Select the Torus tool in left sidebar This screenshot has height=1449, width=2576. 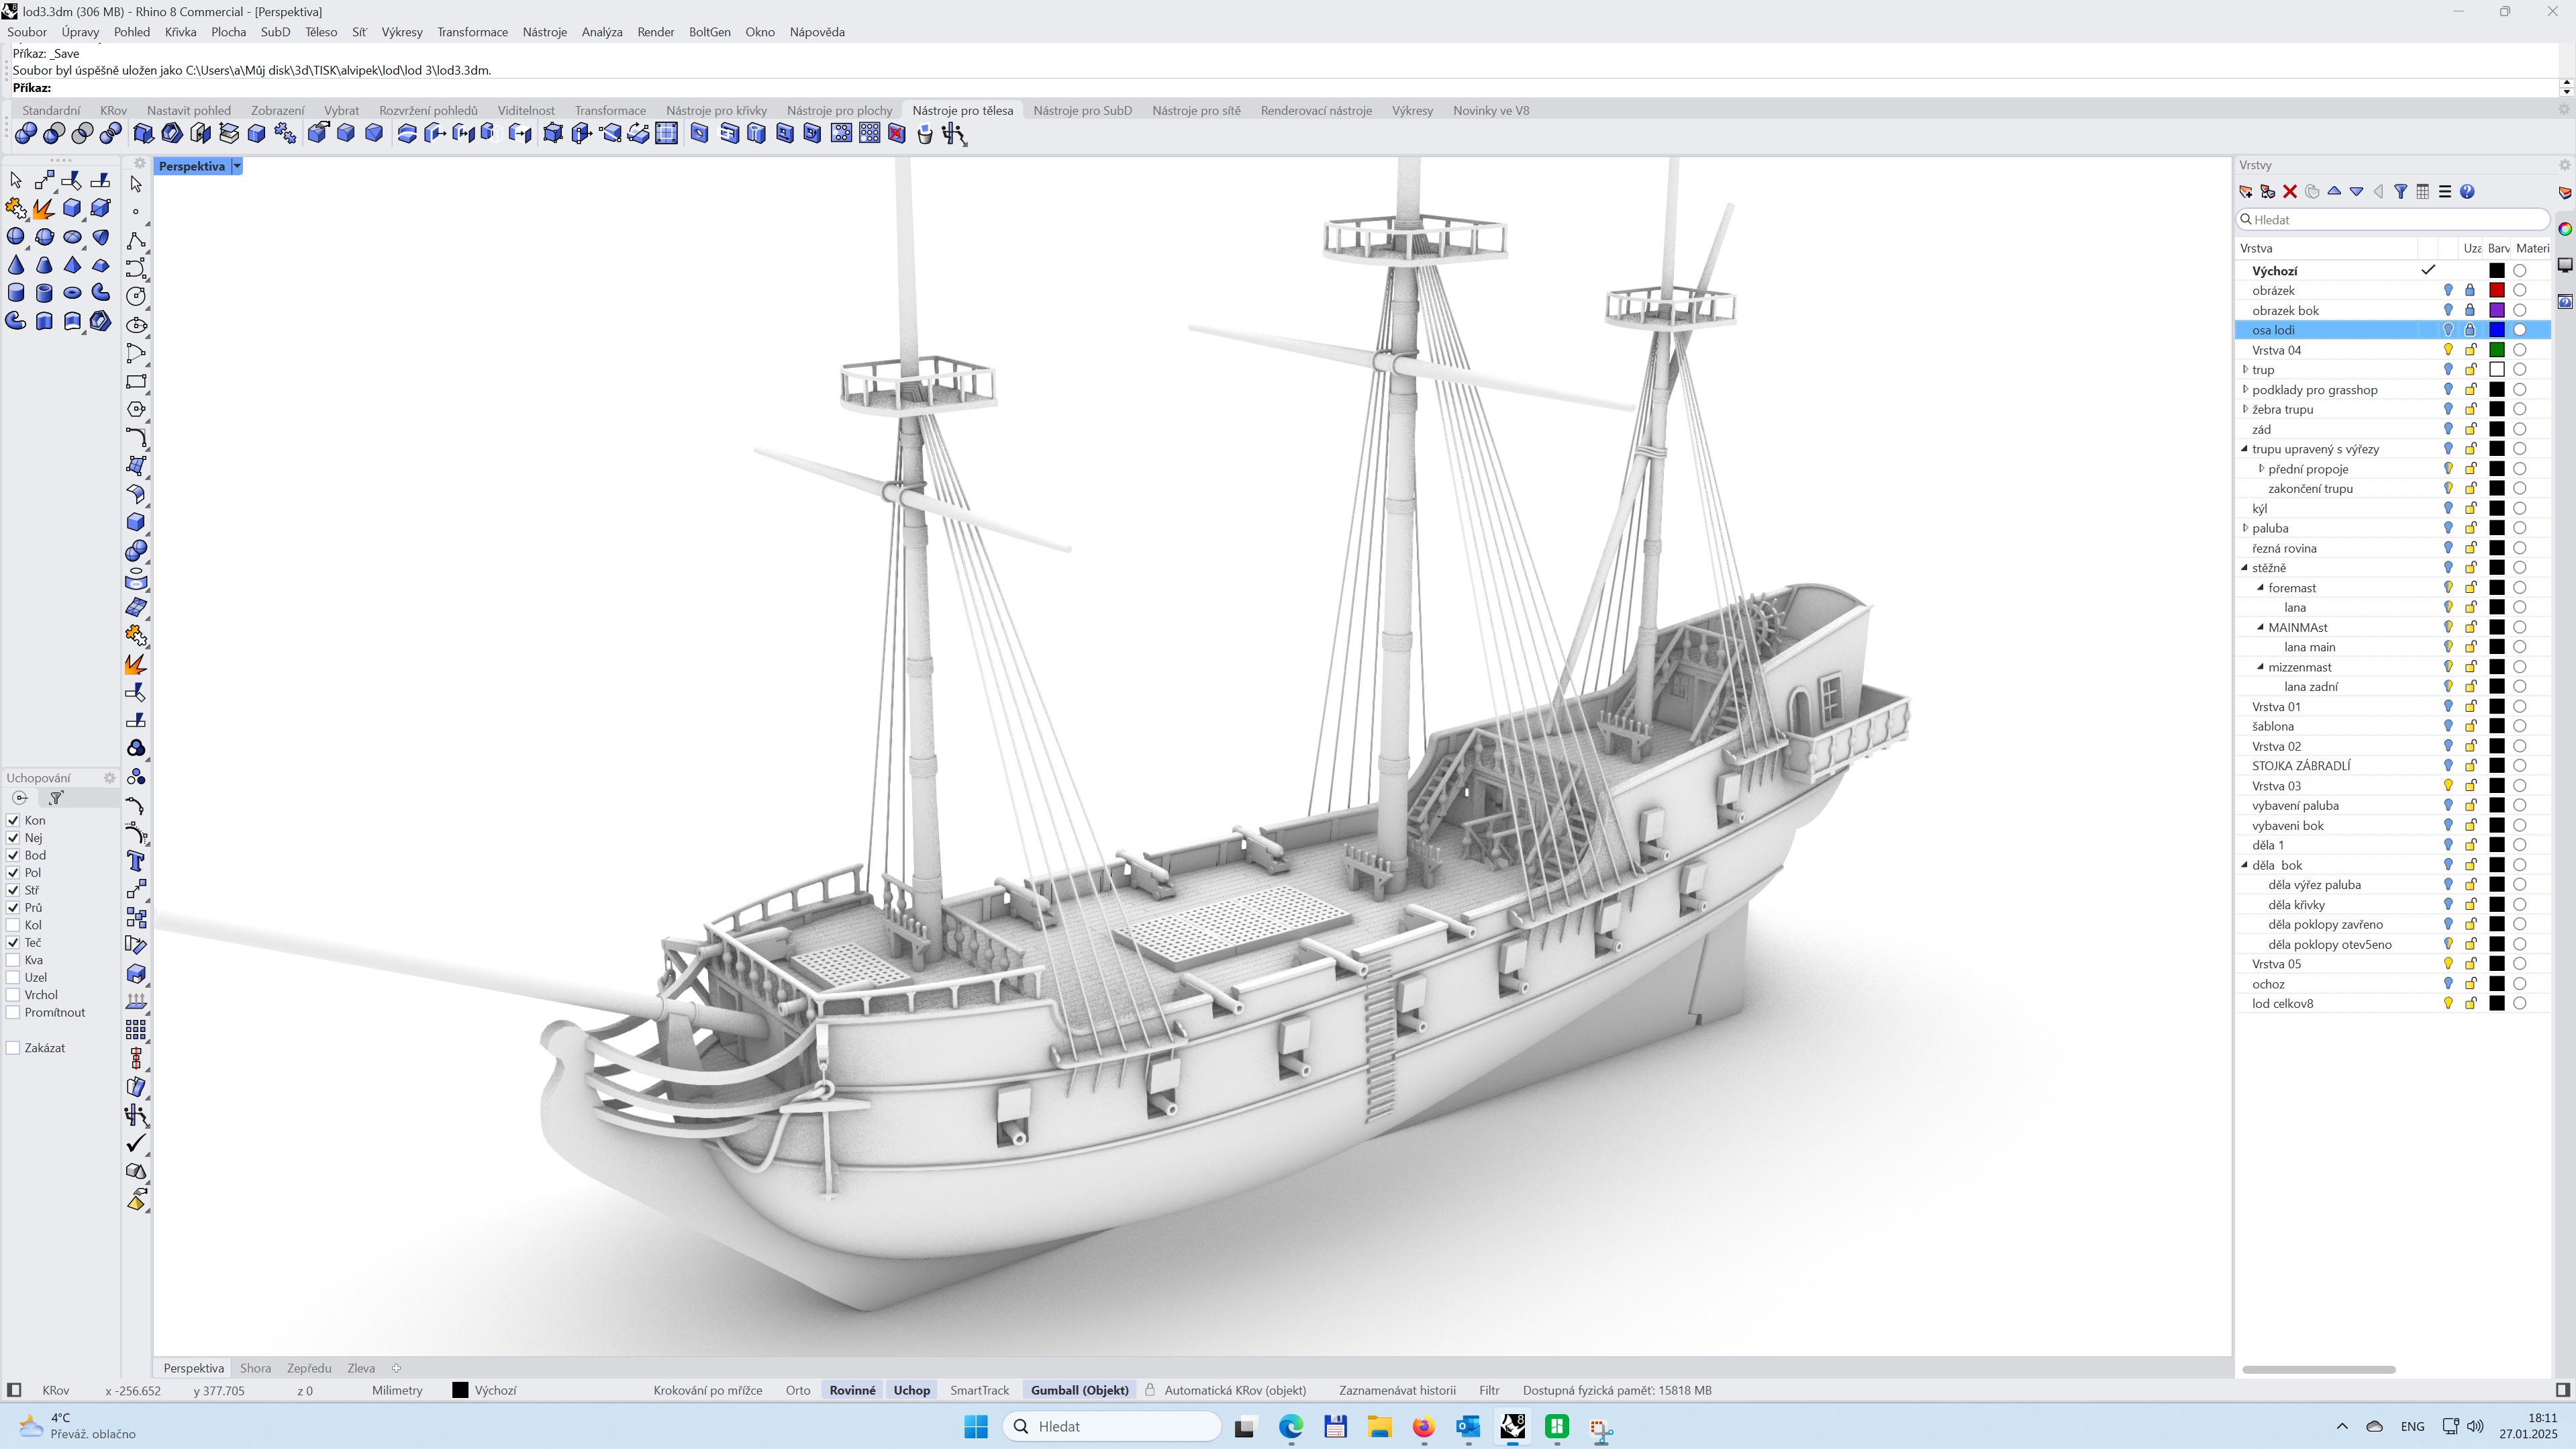pos(72,293)
